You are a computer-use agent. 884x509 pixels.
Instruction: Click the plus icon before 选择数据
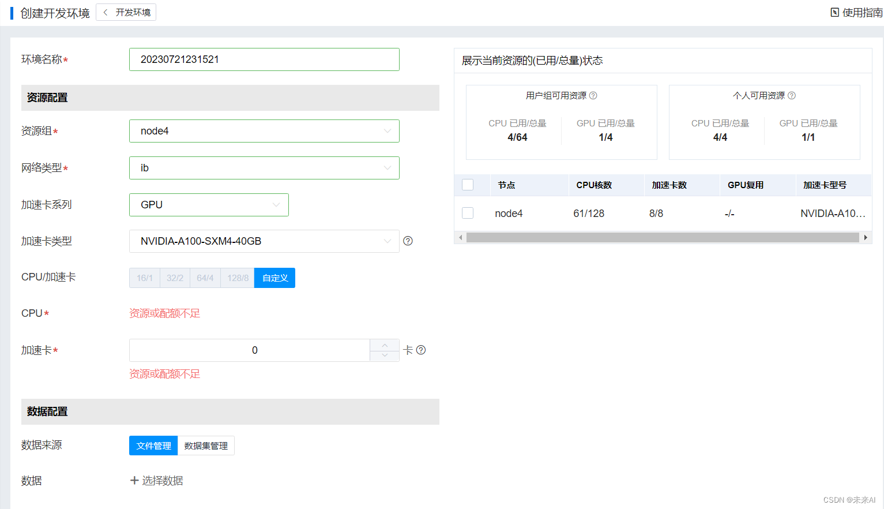pos(134,480)
